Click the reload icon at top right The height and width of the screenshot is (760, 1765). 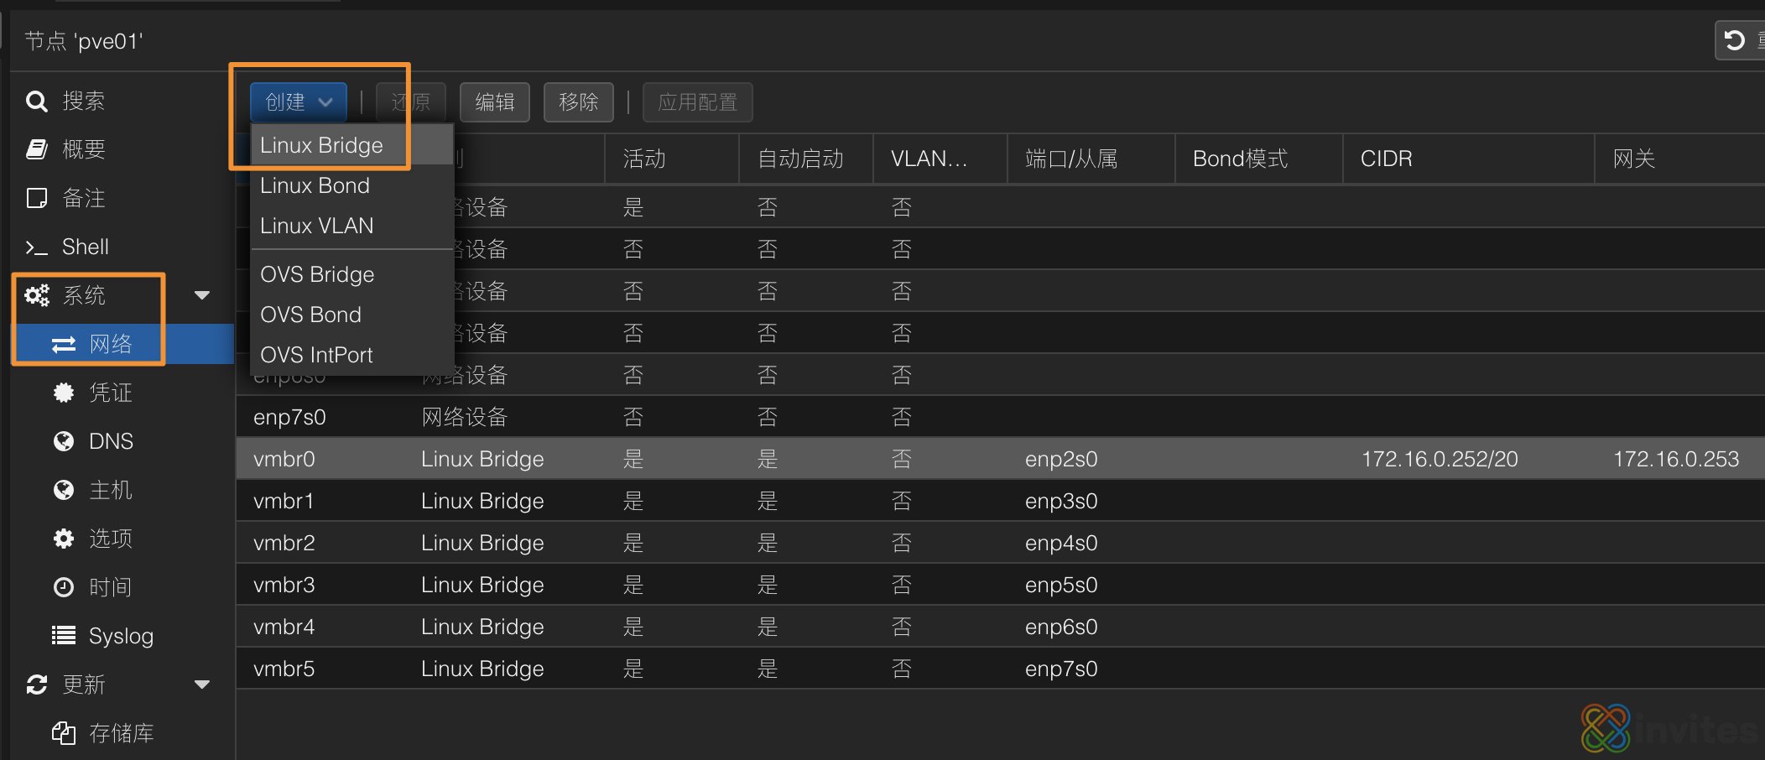tap(1734, 40)
